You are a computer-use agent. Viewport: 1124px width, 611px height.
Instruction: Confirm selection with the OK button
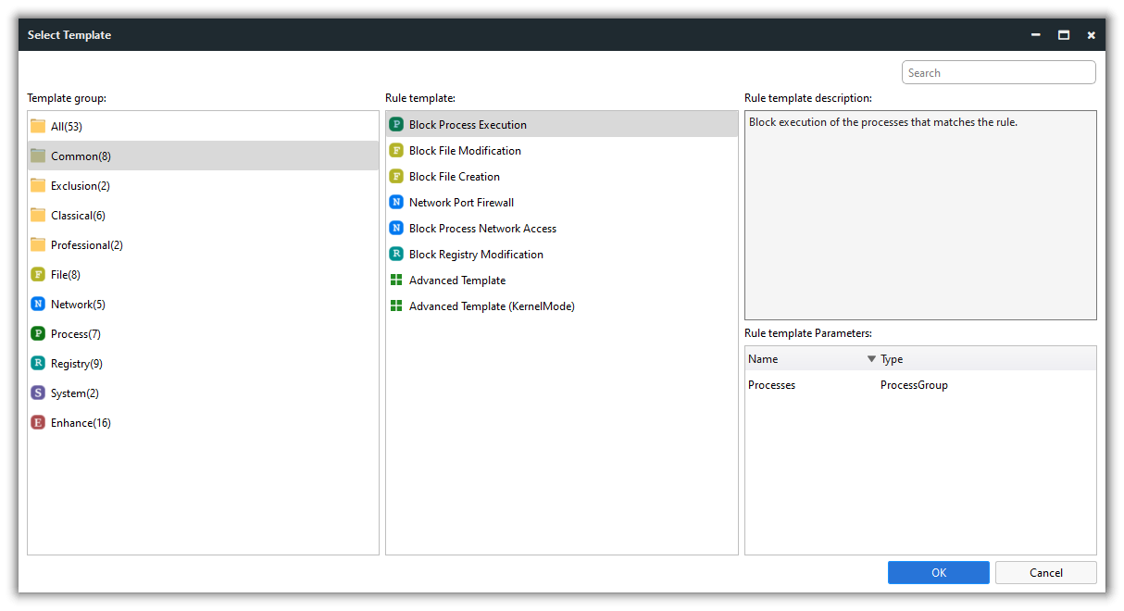click(x=938, y=573)
